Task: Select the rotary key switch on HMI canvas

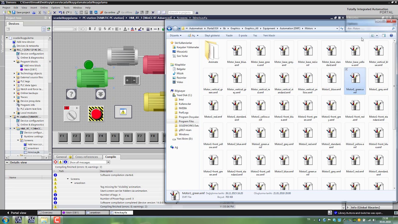Action: 72,114
